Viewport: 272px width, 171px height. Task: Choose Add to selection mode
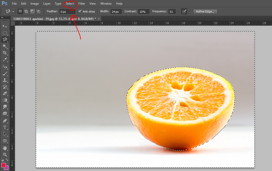tap(26, 11)
